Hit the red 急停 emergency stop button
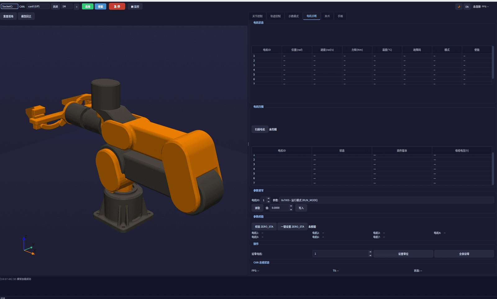Image resolution: width=497 pixels, height=299 pixels. pyautogui.click(x=117, y=7)
